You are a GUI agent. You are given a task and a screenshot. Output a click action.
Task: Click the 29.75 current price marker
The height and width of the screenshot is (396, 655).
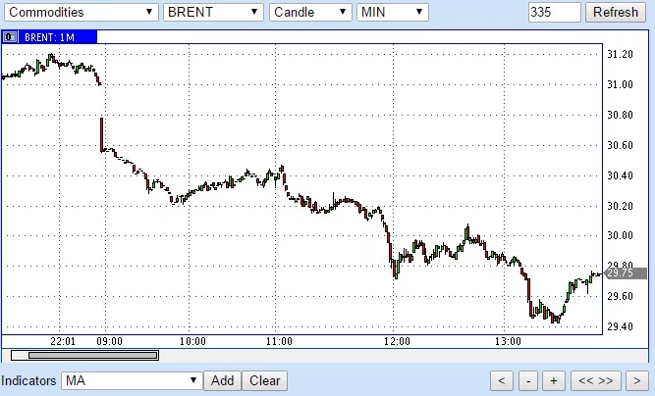point(626,273)
